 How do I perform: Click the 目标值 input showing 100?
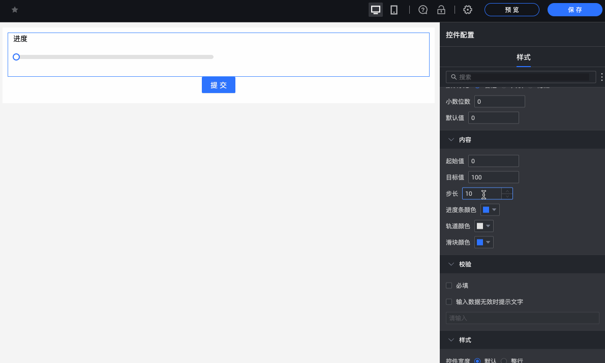[493, 177]
